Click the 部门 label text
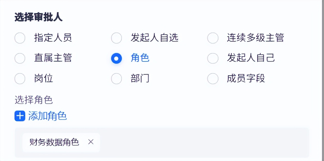 [x=140, y=78]
